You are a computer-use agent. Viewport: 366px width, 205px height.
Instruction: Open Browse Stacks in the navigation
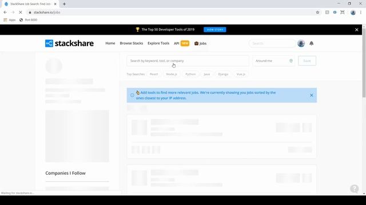pyautogui.click(x=132, y=43)
